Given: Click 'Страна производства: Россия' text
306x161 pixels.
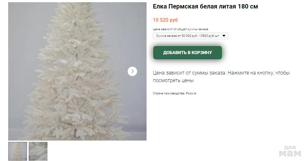Looking at the screenshot, I should pyautogui.click(x=175, y=93).
